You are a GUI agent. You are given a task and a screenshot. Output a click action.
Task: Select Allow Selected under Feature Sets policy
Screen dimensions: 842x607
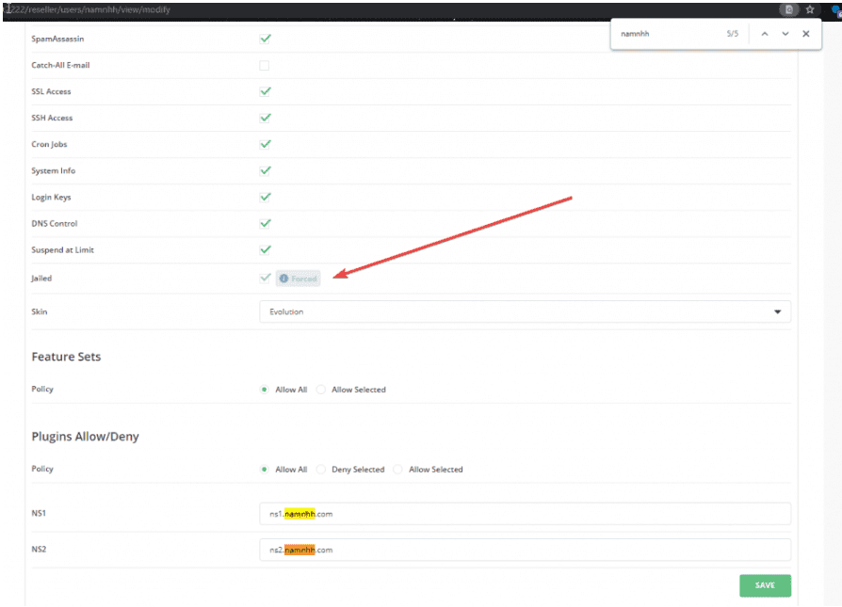point(322,390)
